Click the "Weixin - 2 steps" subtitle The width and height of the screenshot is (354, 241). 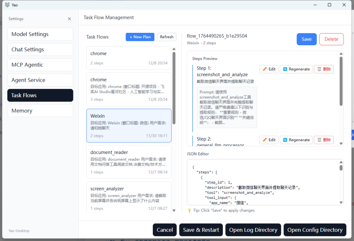tap(201, 43)
